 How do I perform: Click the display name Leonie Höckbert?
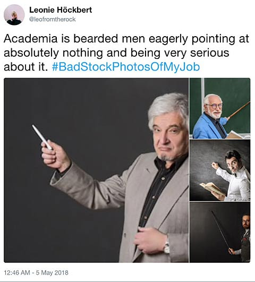point(61,10)
